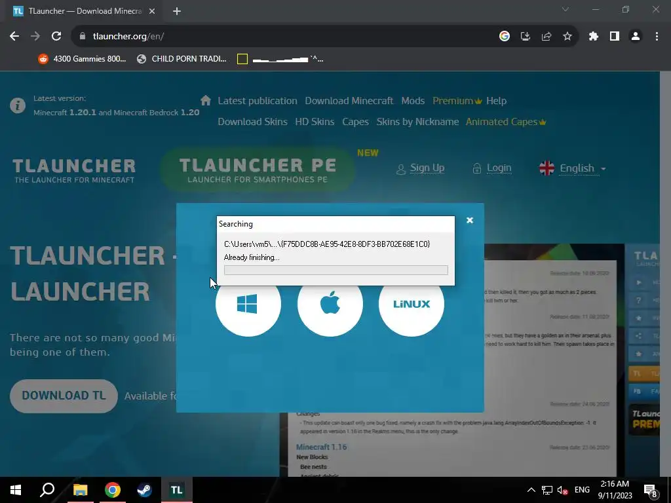This screenshot has width=671, height=503.
Task: Open Chrome tab search chevron
Action: tap(566, 9)
